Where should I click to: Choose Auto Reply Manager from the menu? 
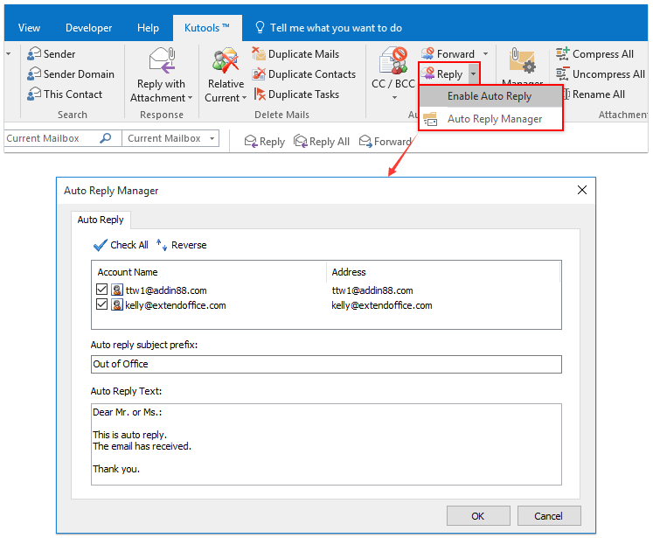(494, 119)
